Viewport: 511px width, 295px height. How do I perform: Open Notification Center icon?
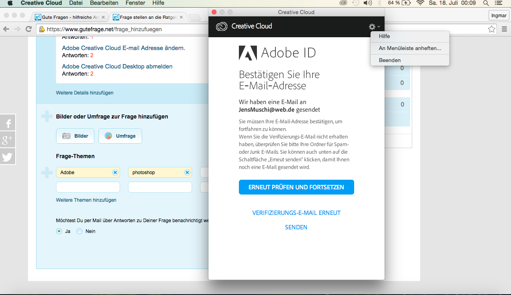[499, 3]
